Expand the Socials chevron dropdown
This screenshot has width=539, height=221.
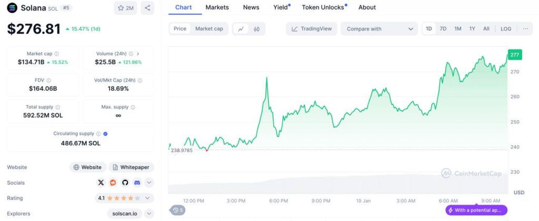click(x=149, y=183)
